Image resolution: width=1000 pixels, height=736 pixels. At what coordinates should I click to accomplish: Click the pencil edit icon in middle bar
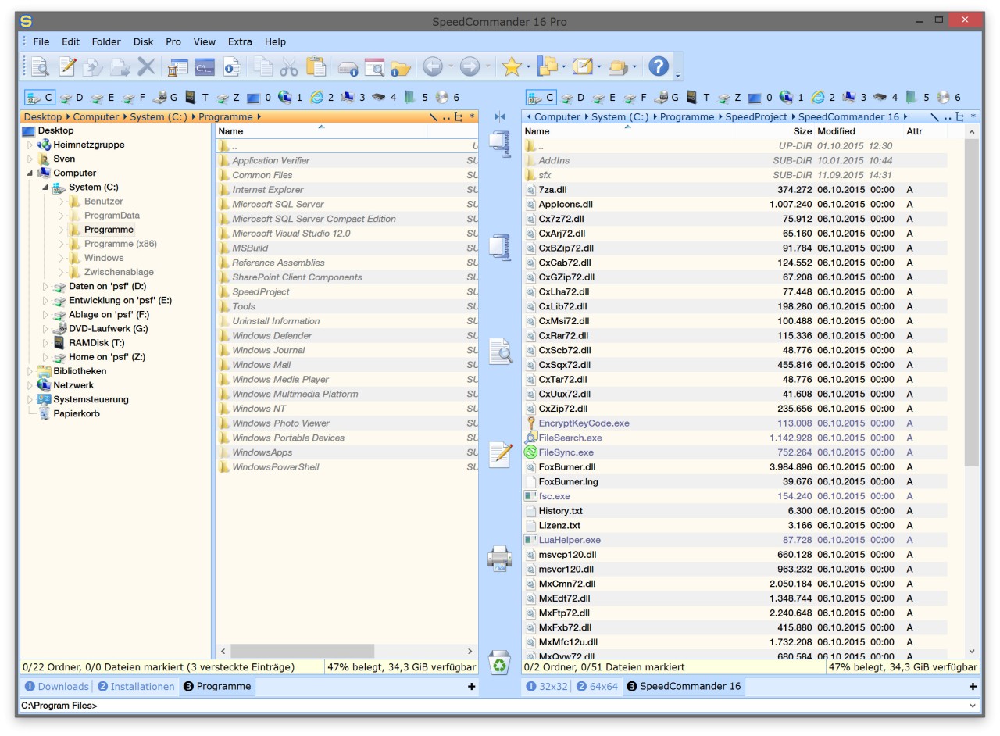(500, 454)
